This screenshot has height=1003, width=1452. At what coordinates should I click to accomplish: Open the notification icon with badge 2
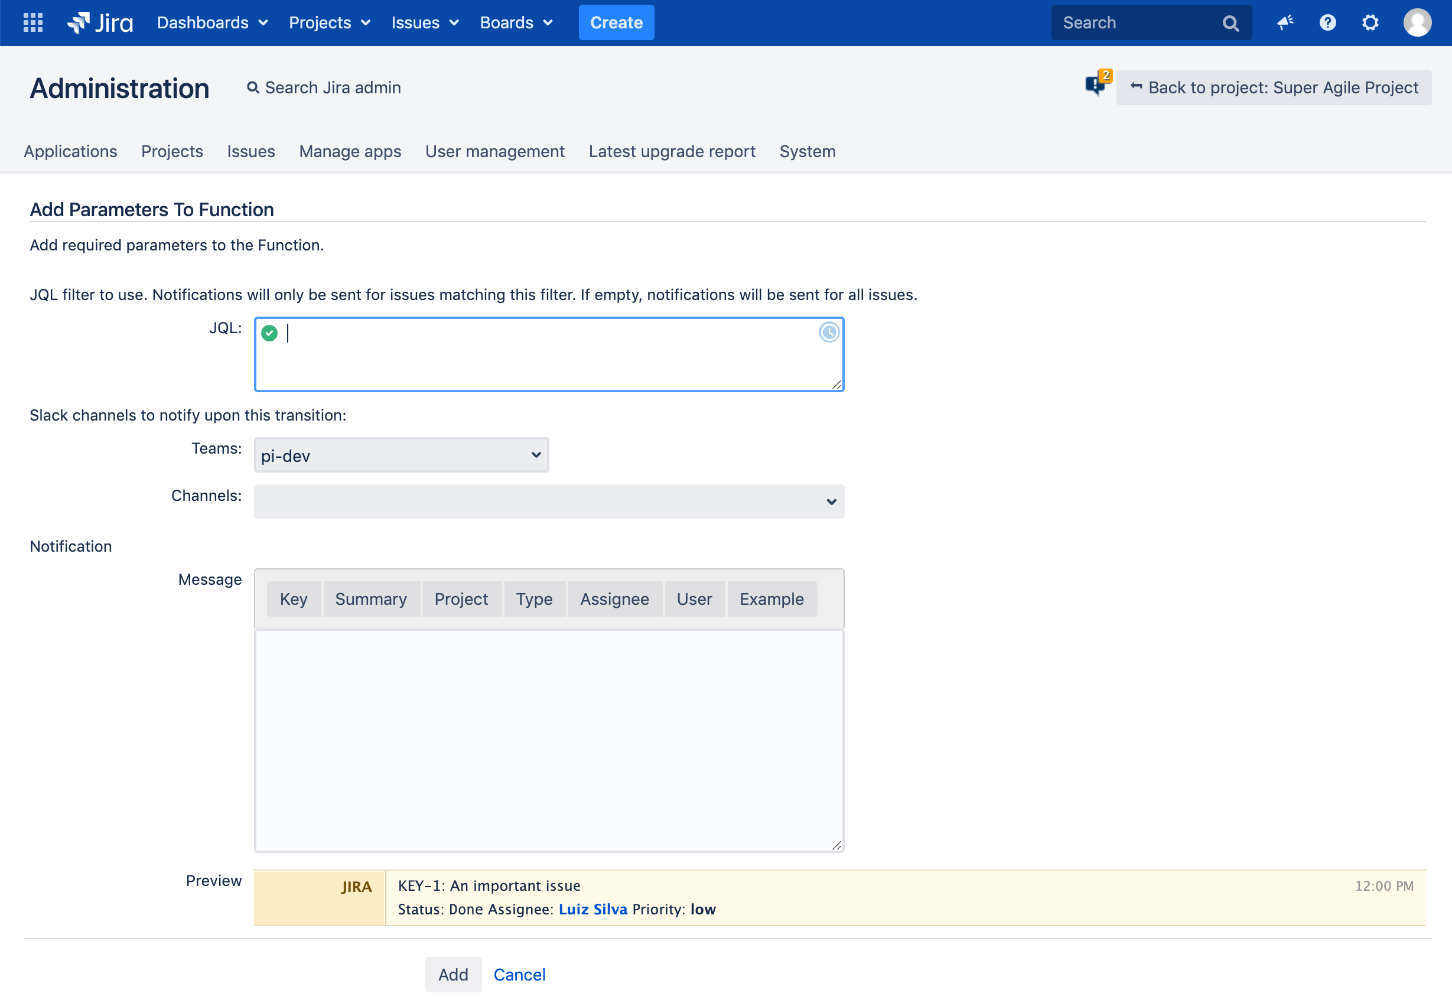1097,84
